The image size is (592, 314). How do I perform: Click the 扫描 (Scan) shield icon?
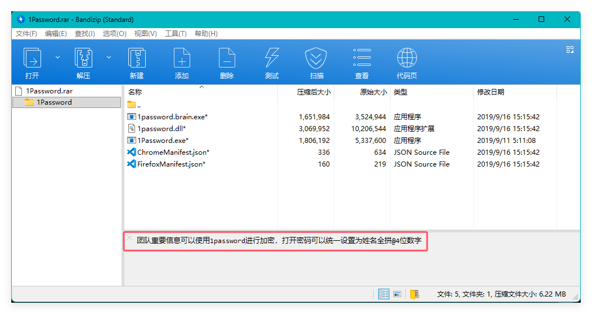click(x=316, y=58)
